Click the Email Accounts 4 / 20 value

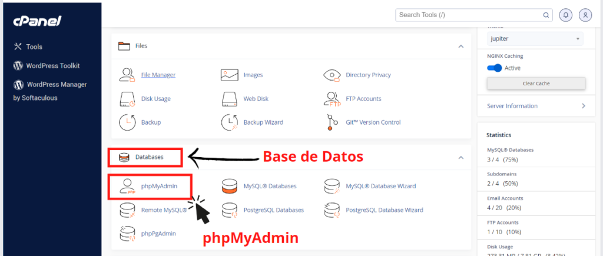503,208
